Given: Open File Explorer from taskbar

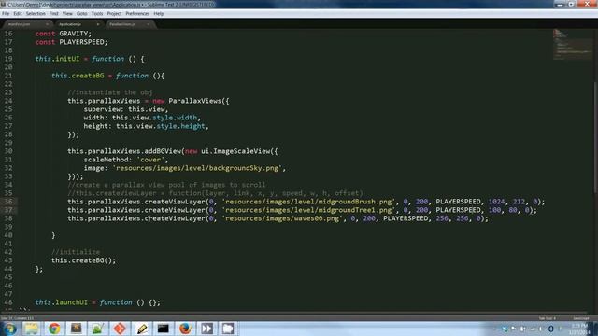Looking at the screenshot, I should tap(32, 329).
